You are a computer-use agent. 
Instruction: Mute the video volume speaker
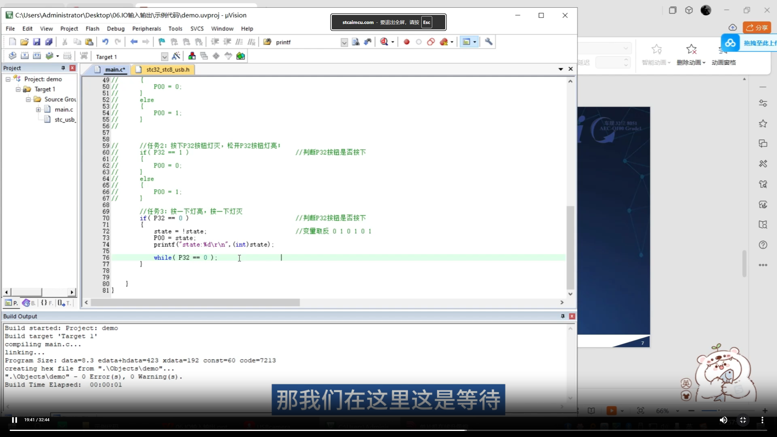click(x=723, y=420)
